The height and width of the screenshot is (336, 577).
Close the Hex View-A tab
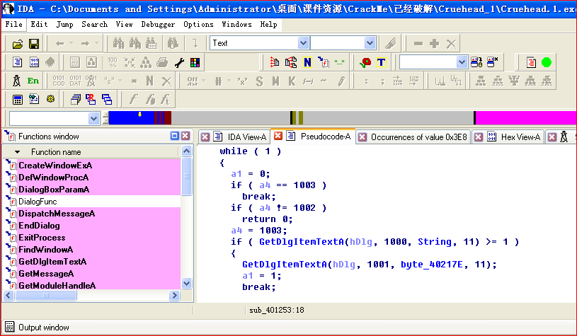(x=479, y=137)
